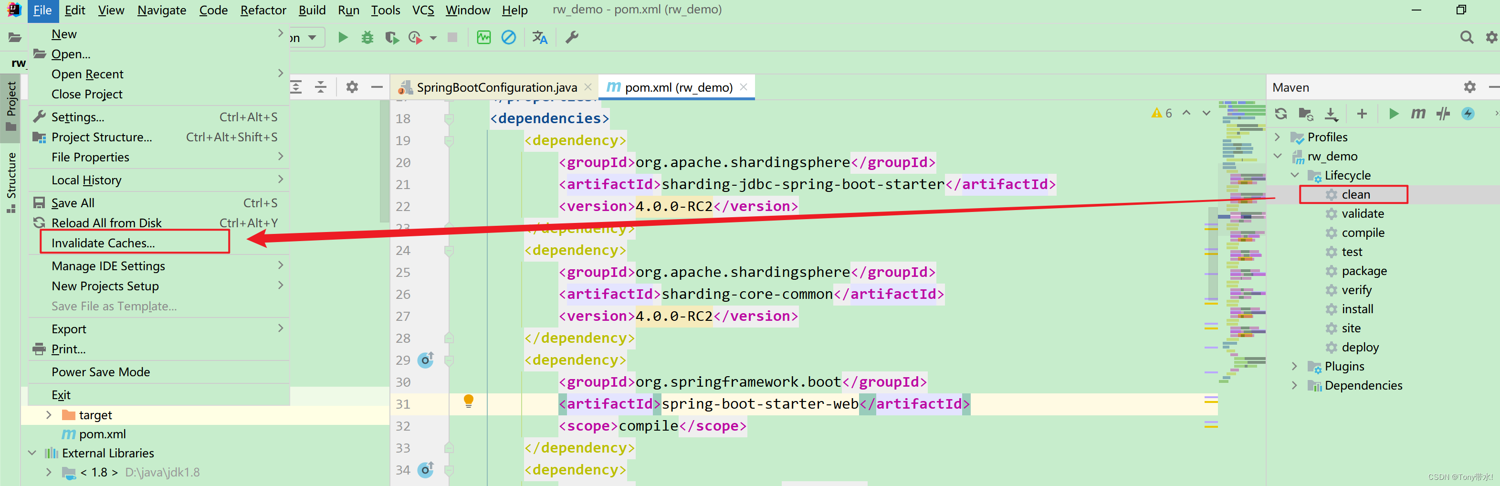1500x486 pixels.
Task: Go to previous highlighted error up arrow
Action: [1186, 113]
